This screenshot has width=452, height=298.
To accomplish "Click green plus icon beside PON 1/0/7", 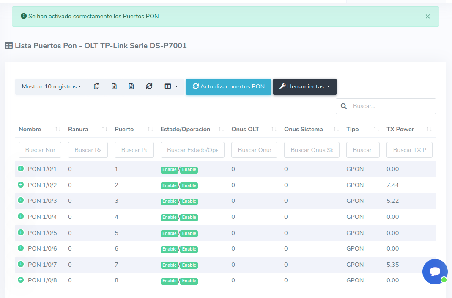I will (x=21, y=264).
